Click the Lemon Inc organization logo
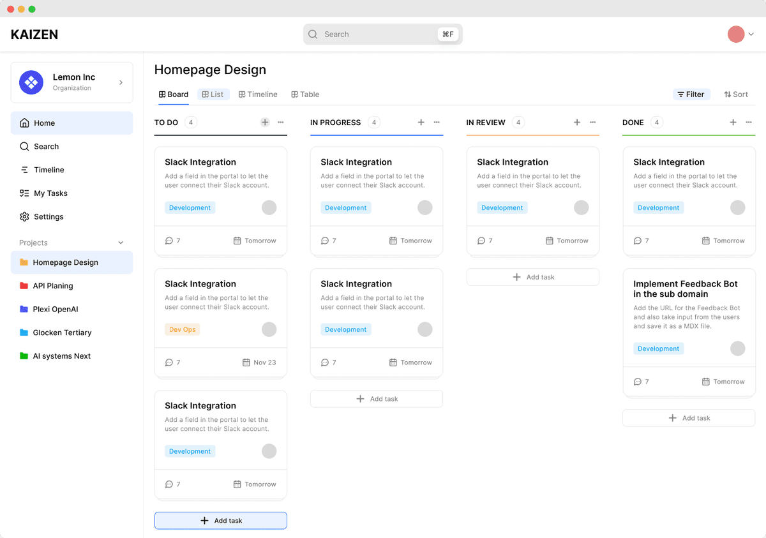Viewport: 766px width, 538px height. pos(31,82)
